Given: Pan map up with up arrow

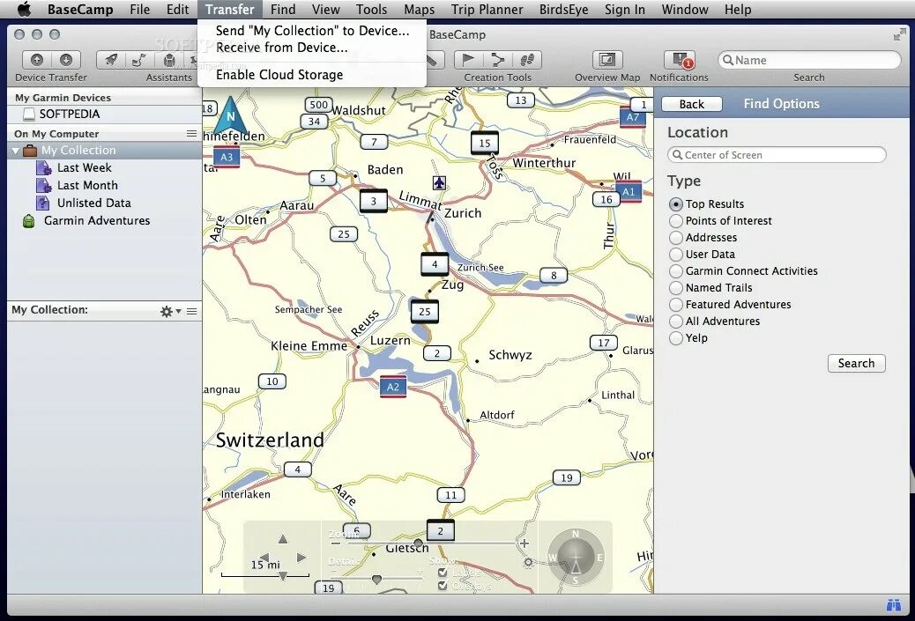Looking at the screenshot, I should tap(283, 539).
